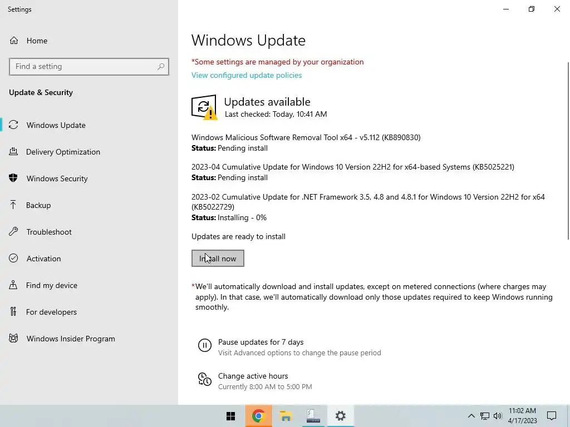This screenshot has height=427, width=570.
Task: Click the Install now button
Action: (218, 258)
